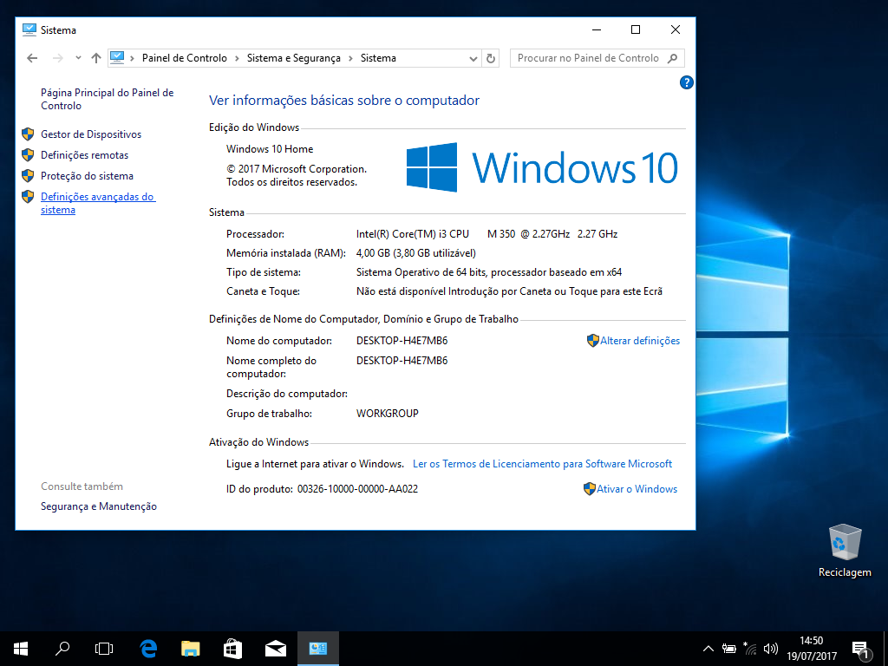Open Microsoft Edge from the taskbar
The image size is (888, 666).
(148, 648)
